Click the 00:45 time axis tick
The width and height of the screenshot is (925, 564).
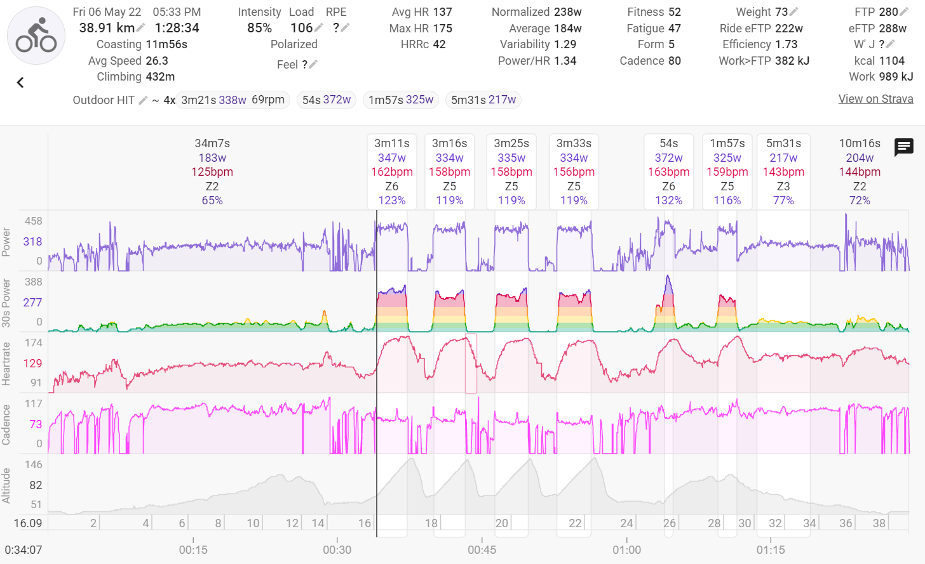point(482,550)
